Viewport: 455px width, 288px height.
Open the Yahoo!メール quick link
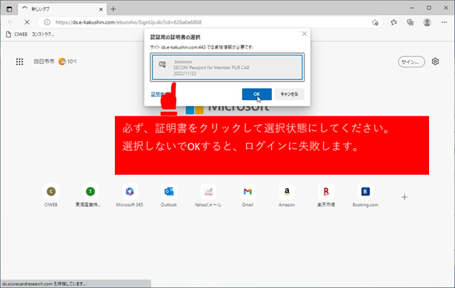[208, 195]
